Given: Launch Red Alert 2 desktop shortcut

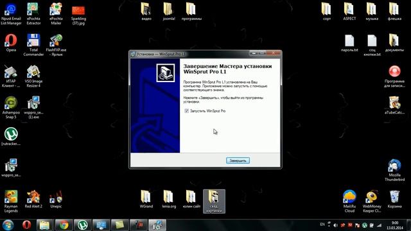Looking at the screenshot, I should coord(33,200).
